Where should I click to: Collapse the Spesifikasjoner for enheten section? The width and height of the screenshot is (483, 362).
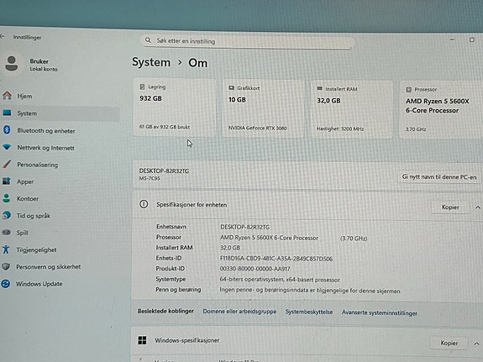point(477,207)
